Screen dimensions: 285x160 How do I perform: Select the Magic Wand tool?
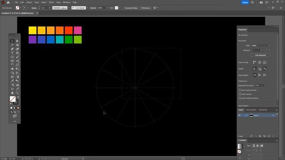(12, 45)
